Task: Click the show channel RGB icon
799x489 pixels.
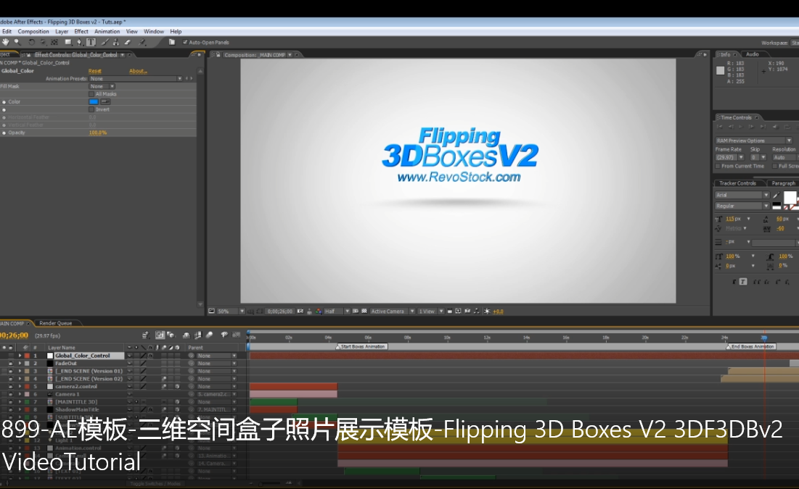Action: (x=319, y=311)
